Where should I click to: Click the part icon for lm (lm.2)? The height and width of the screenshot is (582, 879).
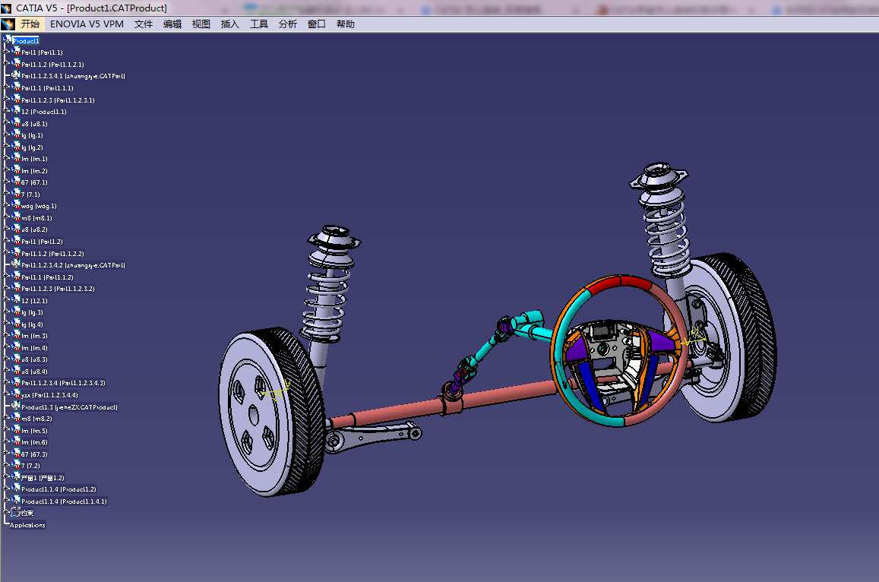coord(16,170)
